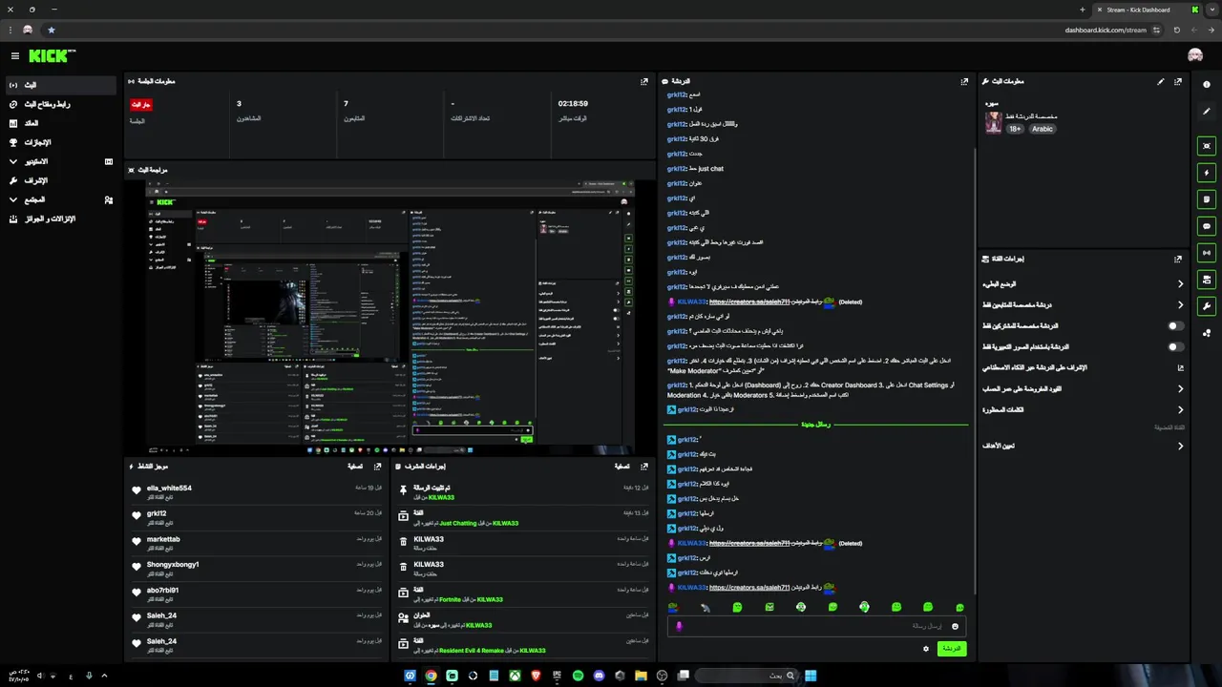Expand banned words settings chevron
The width and height of the screenshot is (1222, 687).
(1180, 409)
